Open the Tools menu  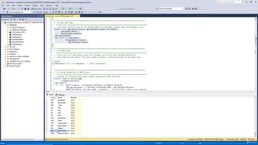tap(42, 5)
